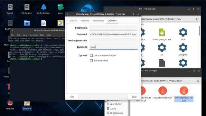Image resolution: width=206 pixels, height=116 pixels.
Task: Select the hsdb executable icon
Action: click(x=183, y=32)
